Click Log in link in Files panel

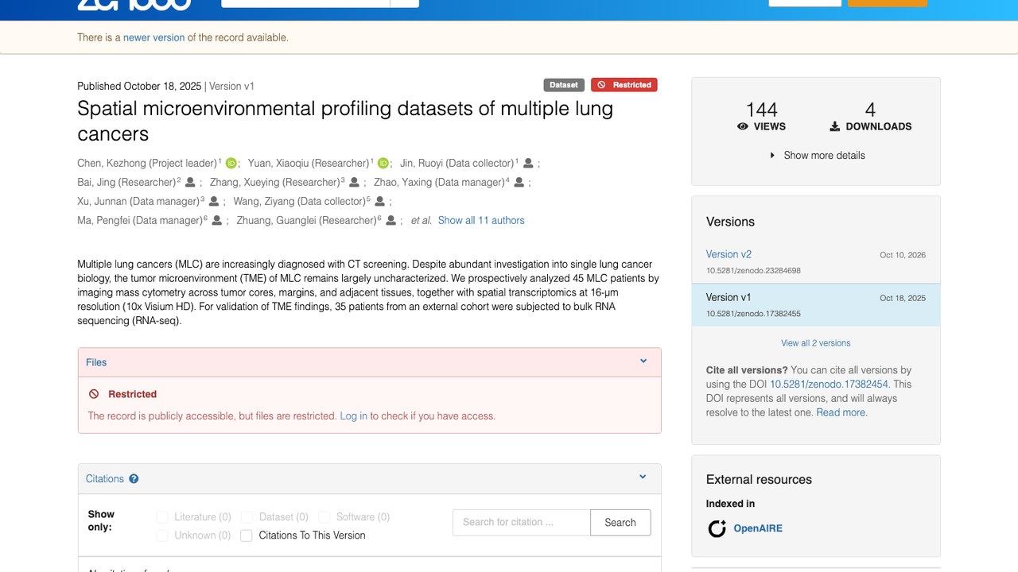[354, 415]
